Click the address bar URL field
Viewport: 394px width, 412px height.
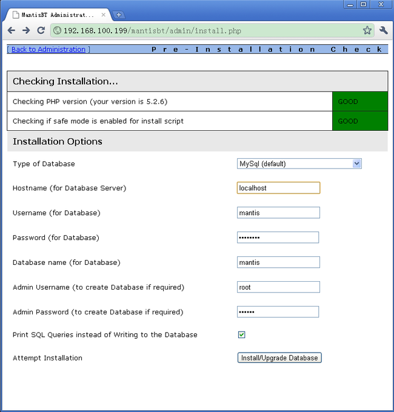(x=212, y=30)
